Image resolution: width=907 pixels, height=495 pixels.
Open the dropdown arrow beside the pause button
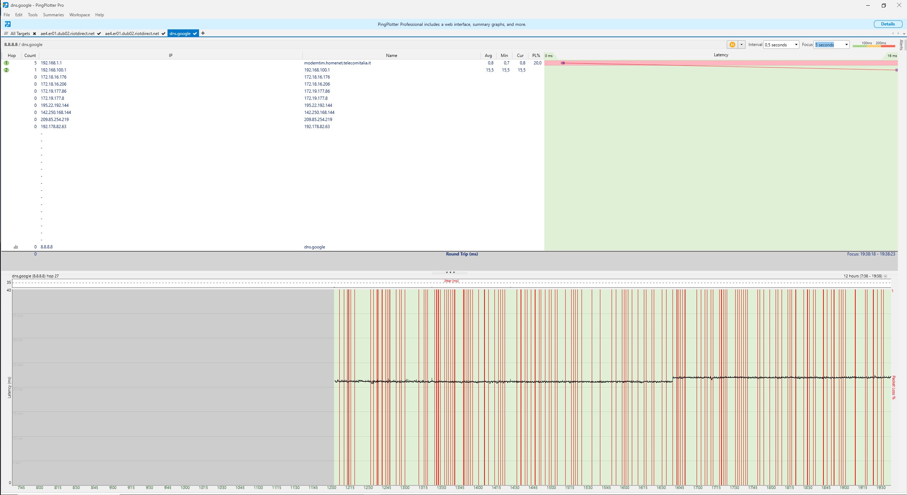[742, 45]
